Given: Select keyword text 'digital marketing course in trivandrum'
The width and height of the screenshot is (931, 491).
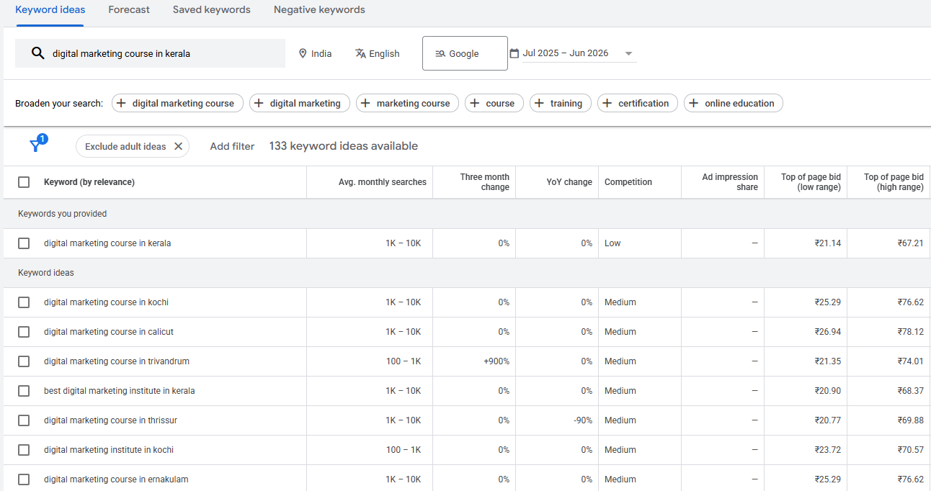Looking at the screenshot, I should (117, 361).
